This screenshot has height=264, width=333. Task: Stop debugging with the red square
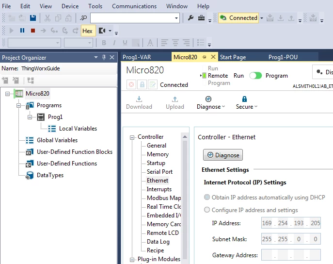point(32,31)
